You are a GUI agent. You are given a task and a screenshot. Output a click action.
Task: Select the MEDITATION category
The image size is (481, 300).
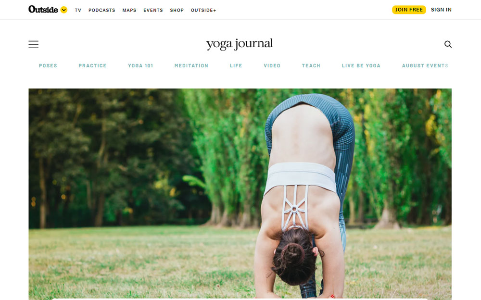[x=191, y=66]
